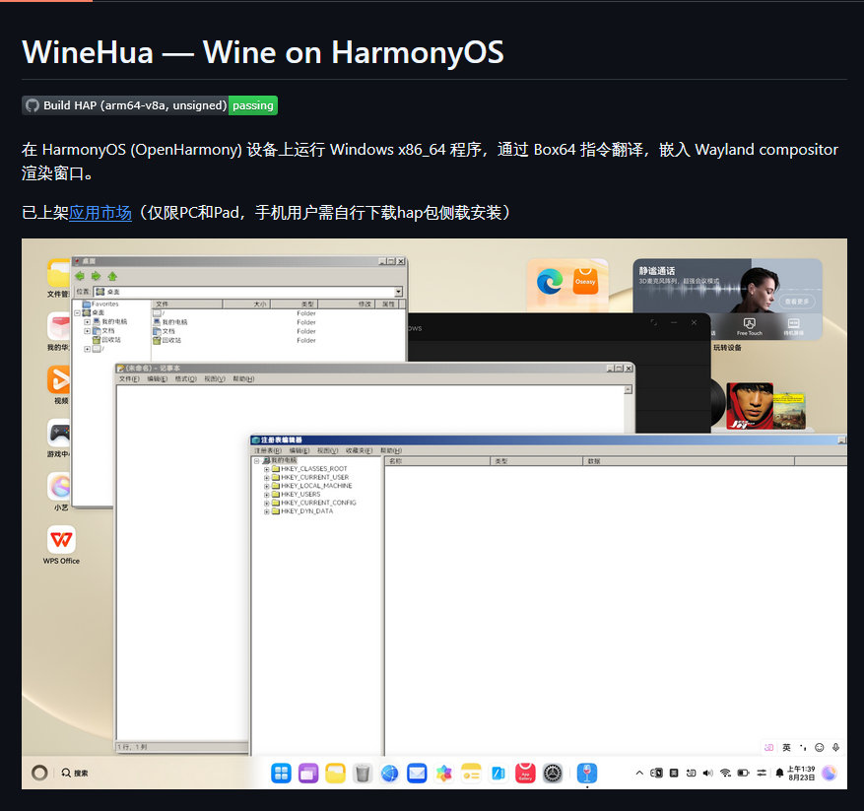The width and height of the screenshot is (864, 811).
Task: Click the Build HAP passing badge
Action: click(x=150, y=105)
